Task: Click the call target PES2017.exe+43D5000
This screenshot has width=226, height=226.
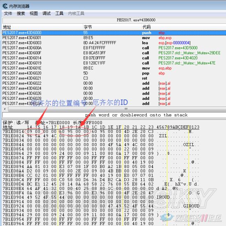Action: (178, 48)
